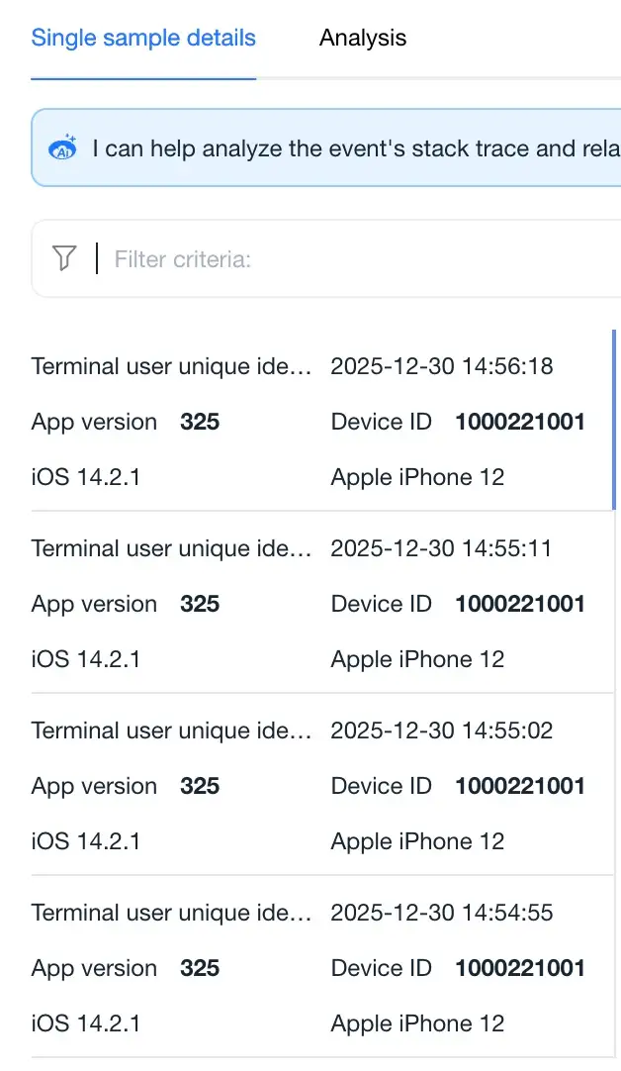The height and width of the screenshot is (1071, 621).
Task: Select the sample timestamped 14:54:55
Action: click(x=441, y=913)
